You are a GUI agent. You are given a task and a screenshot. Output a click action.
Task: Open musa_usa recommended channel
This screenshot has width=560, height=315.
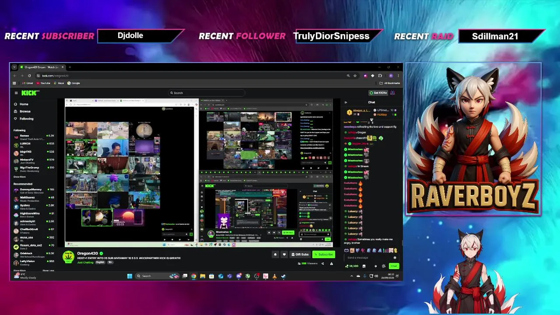click(34, 238)
